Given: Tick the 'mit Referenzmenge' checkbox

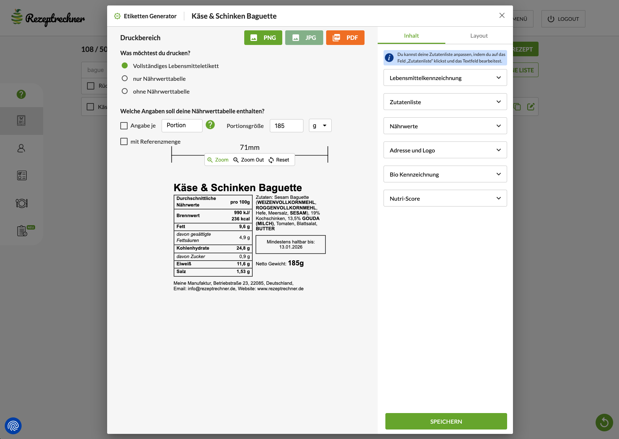Looking at the screenshot, I should click(124, 141).
